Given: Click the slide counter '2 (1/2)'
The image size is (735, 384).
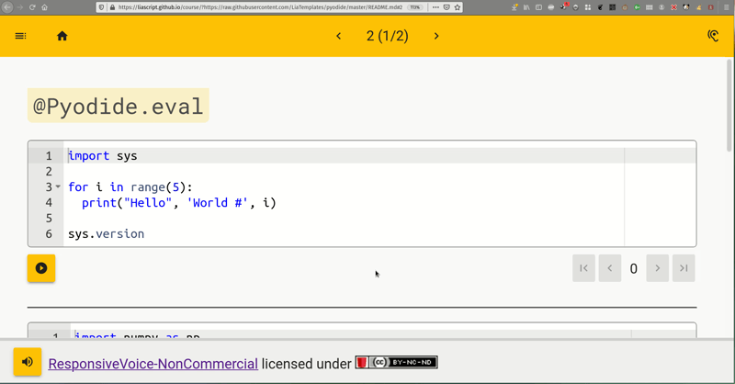Looking at the screenshot, I should click(387, 36).
